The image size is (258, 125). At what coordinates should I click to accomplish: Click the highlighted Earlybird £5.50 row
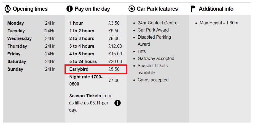96,69
